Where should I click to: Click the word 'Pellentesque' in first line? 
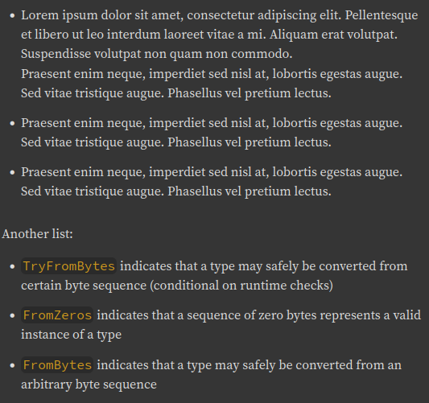(x=382, y=15)
